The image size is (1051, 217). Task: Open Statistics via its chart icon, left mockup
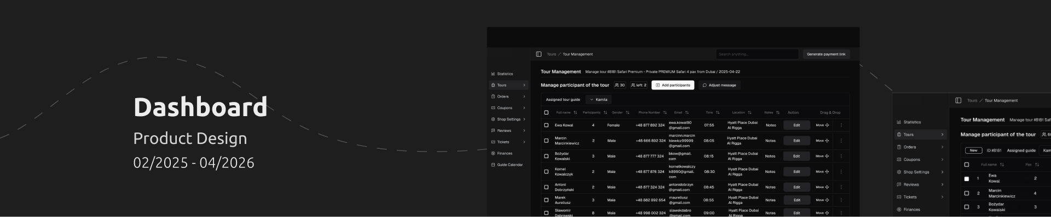(x=493, y=74)
